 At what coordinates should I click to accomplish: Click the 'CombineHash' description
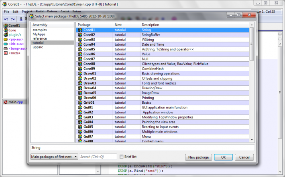(153, 69)
